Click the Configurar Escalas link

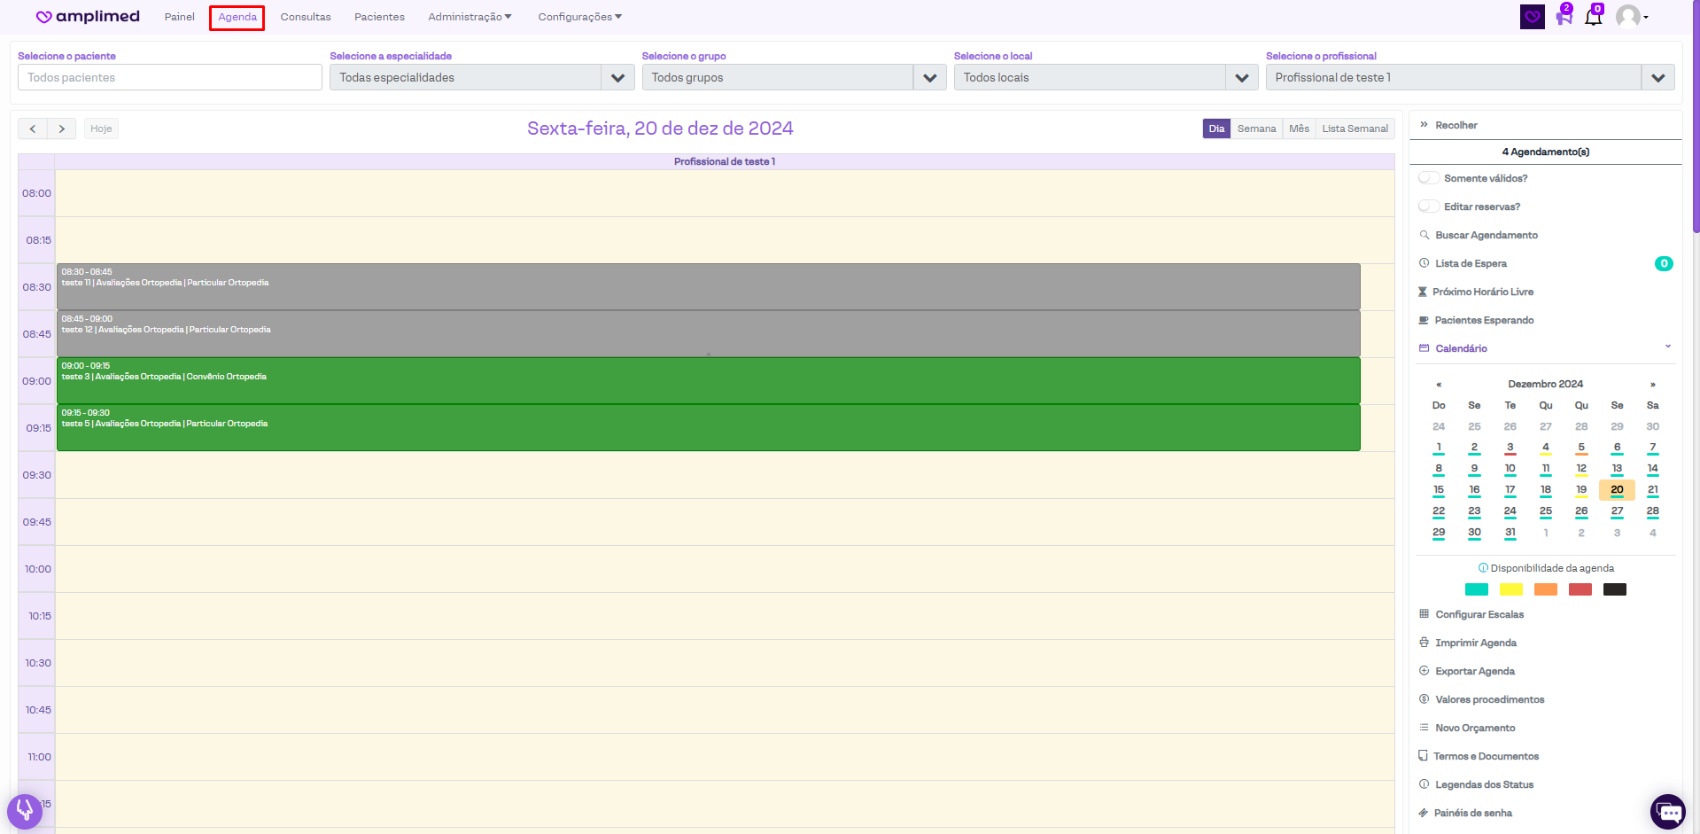pos(1479,614)
